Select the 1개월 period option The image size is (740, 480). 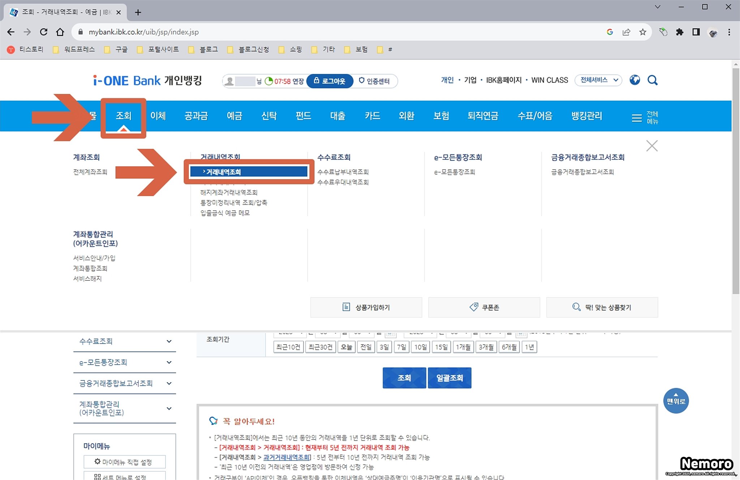(x=463, y=347)
